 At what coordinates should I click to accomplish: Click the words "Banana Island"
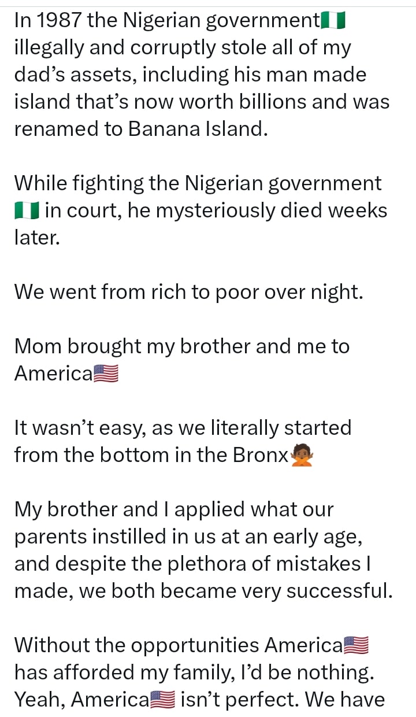(197, 129)
